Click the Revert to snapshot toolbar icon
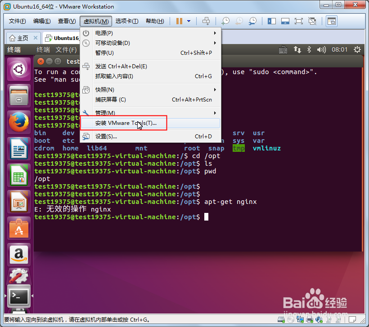 click(239, 21)
